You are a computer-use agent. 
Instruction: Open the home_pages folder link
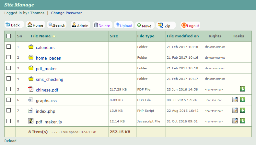coord(48,58)
